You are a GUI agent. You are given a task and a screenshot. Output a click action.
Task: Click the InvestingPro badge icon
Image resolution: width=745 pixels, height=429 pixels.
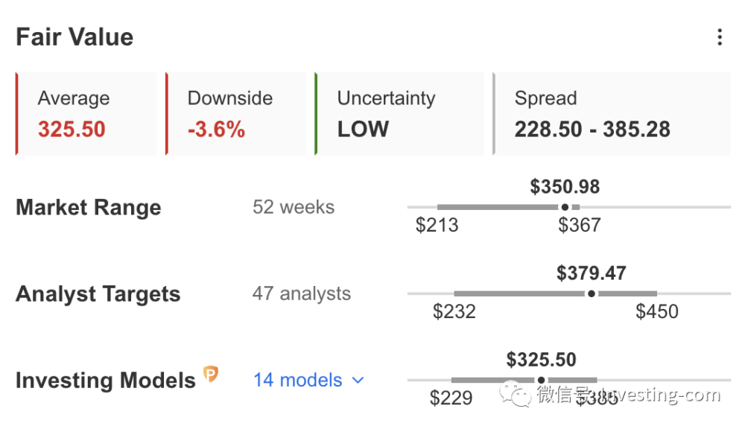pos(211,375)
